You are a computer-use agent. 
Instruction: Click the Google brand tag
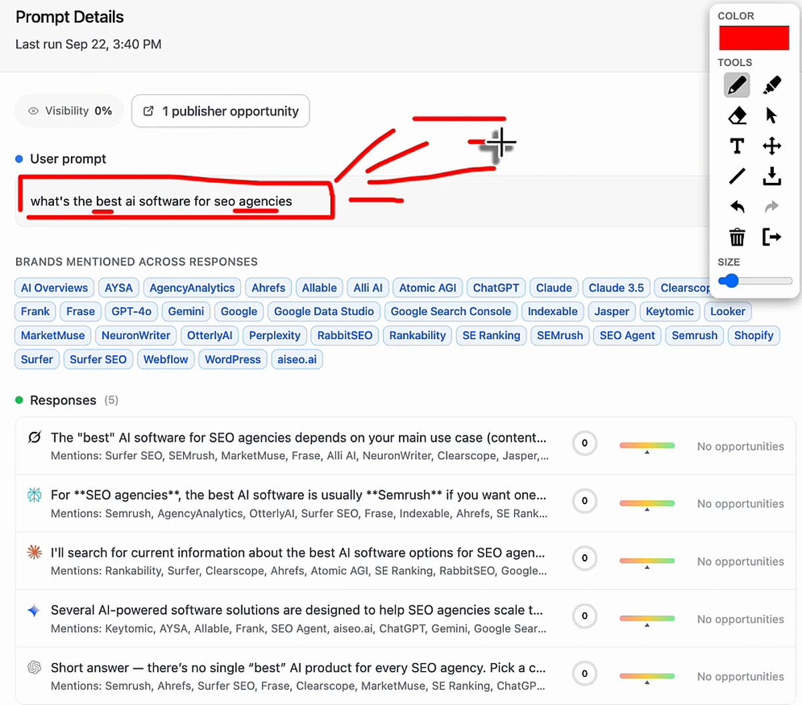click(x=239, y=311)
